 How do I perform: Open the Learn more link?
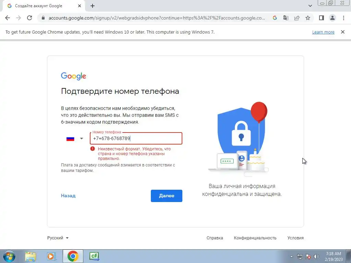[323, 32]
